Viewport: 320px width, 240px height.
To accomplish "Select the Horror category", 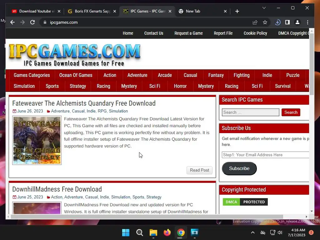I will 180,86.
